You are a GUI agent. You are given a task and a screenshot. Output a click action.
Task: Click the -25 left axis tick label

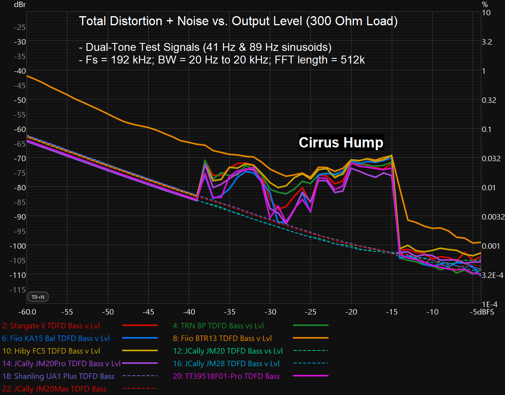[20, 27]
